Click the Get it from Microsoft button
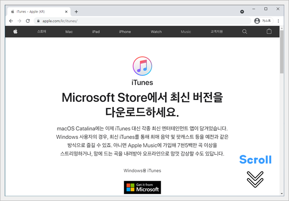This screenshot has height=201, width=289. coord(142,188)
